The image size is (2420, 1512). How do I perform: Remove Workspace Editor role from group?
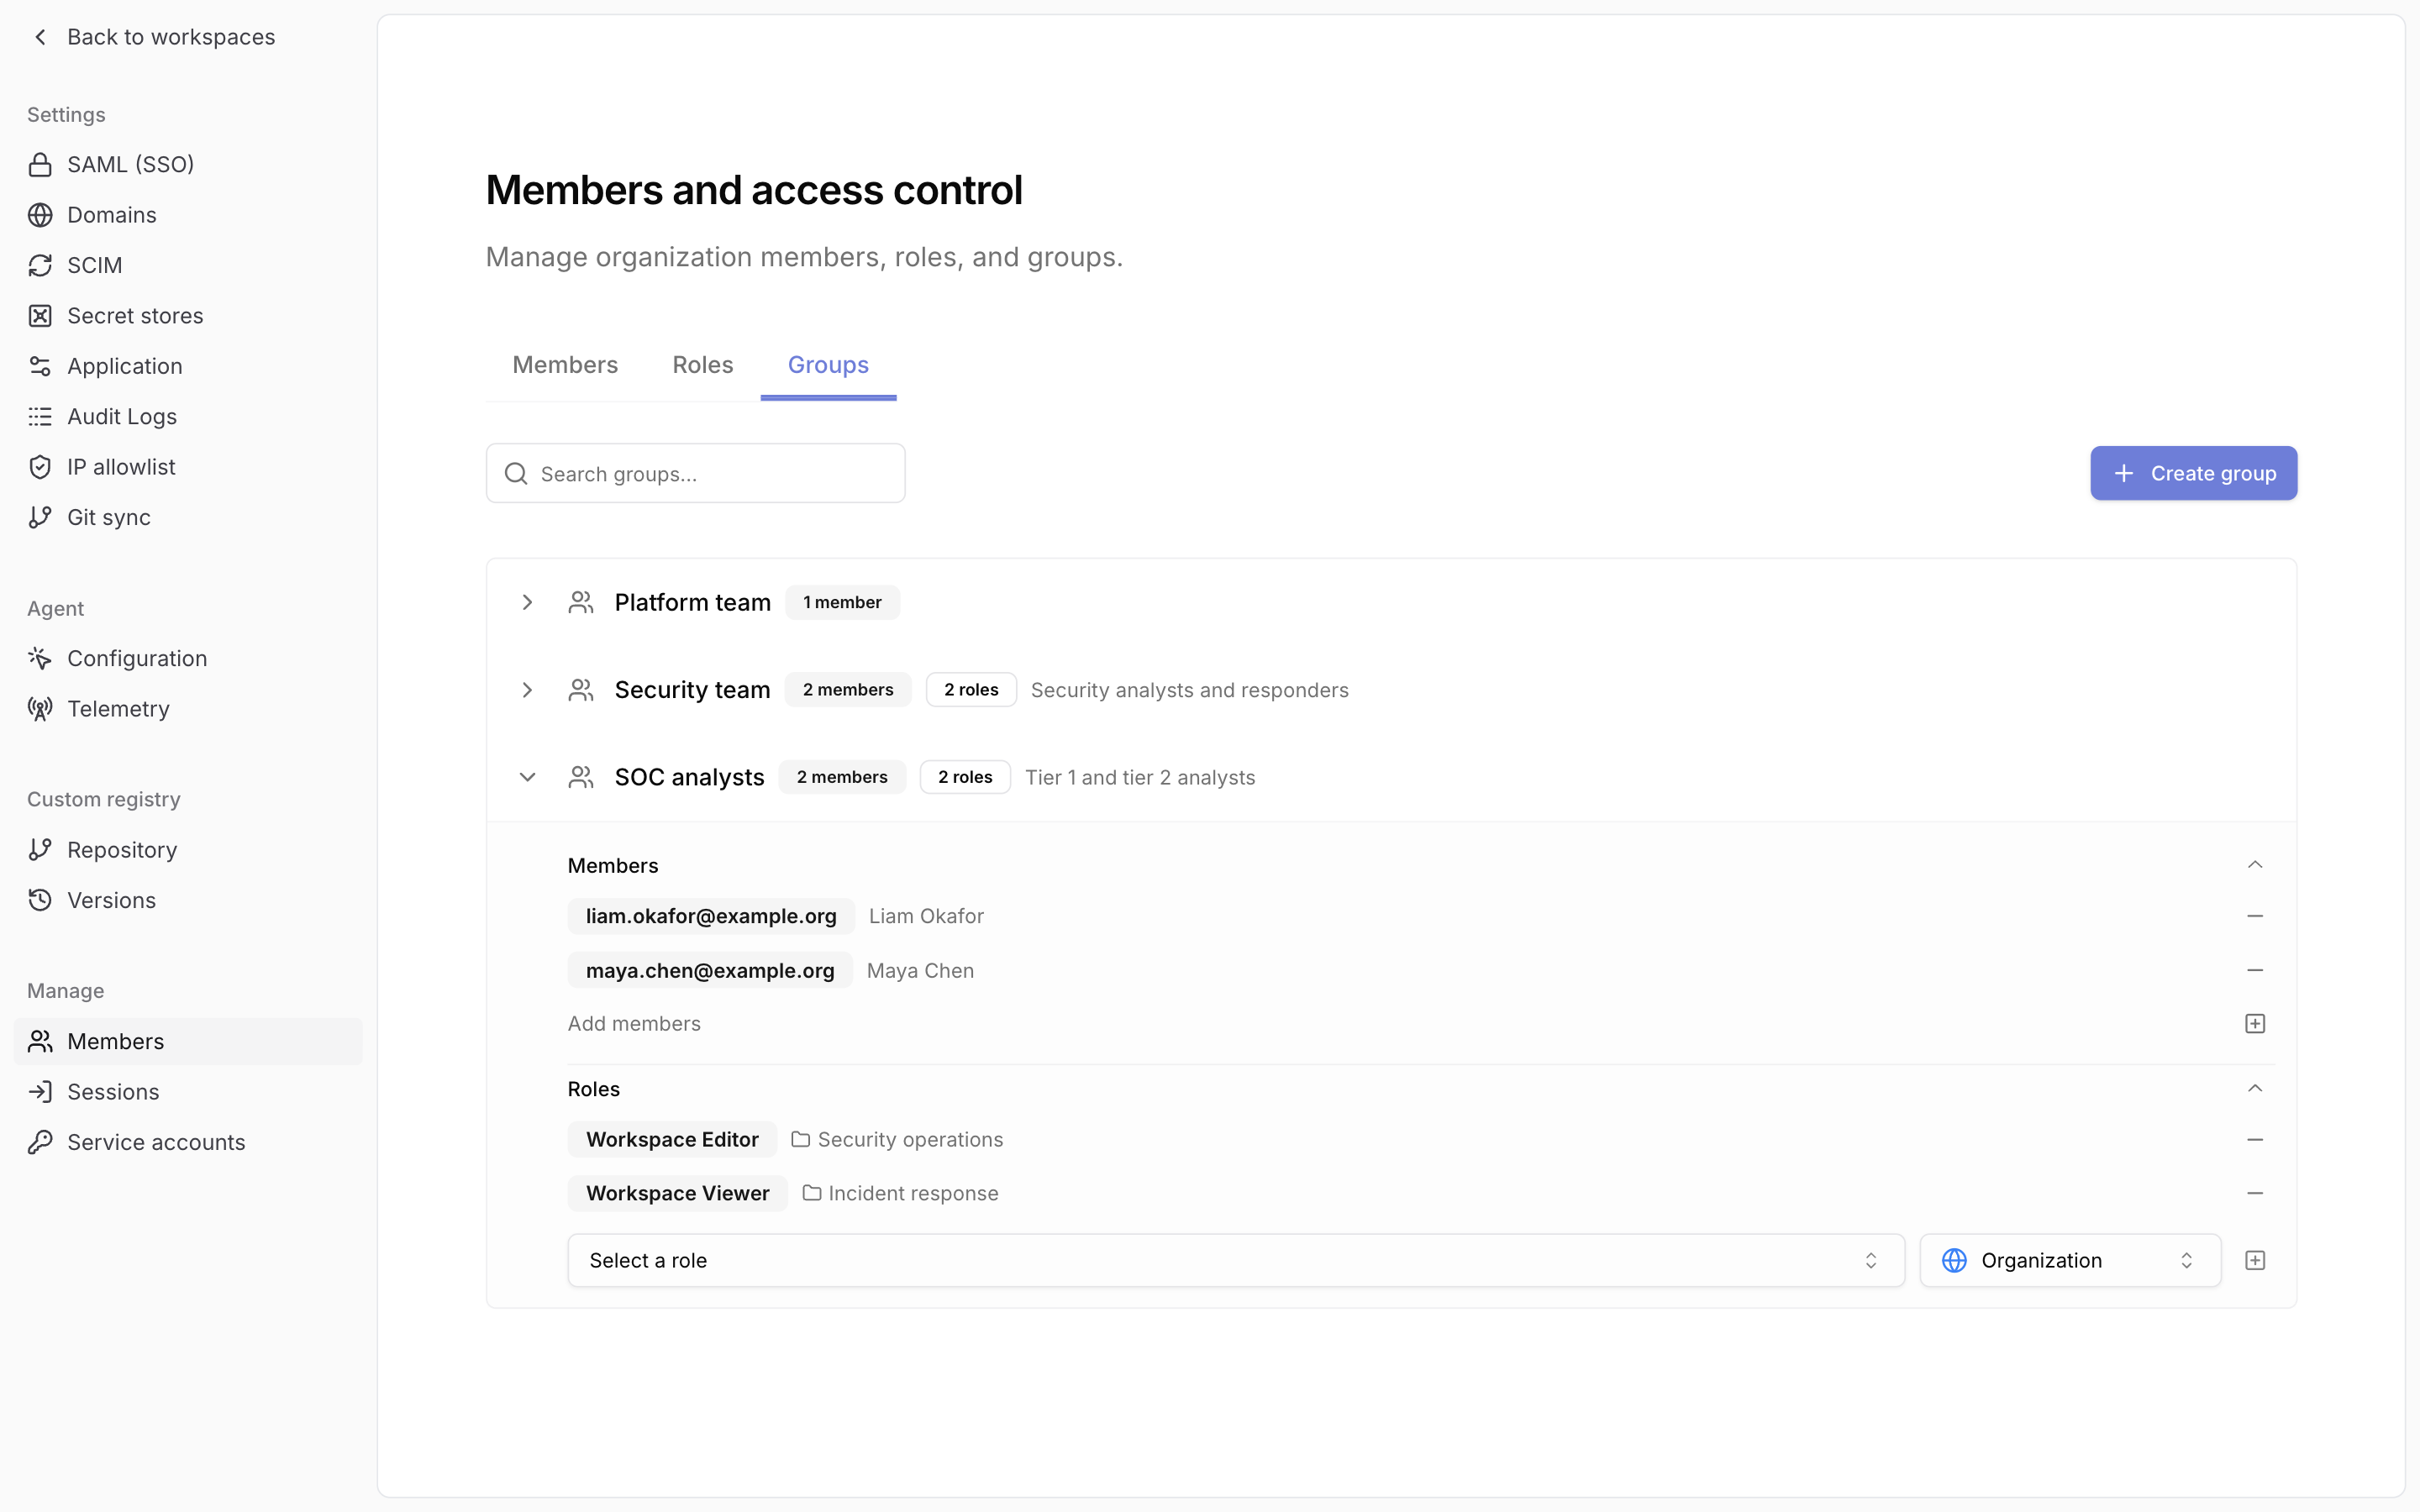pyautogui.click(x=2254, y=1139)
